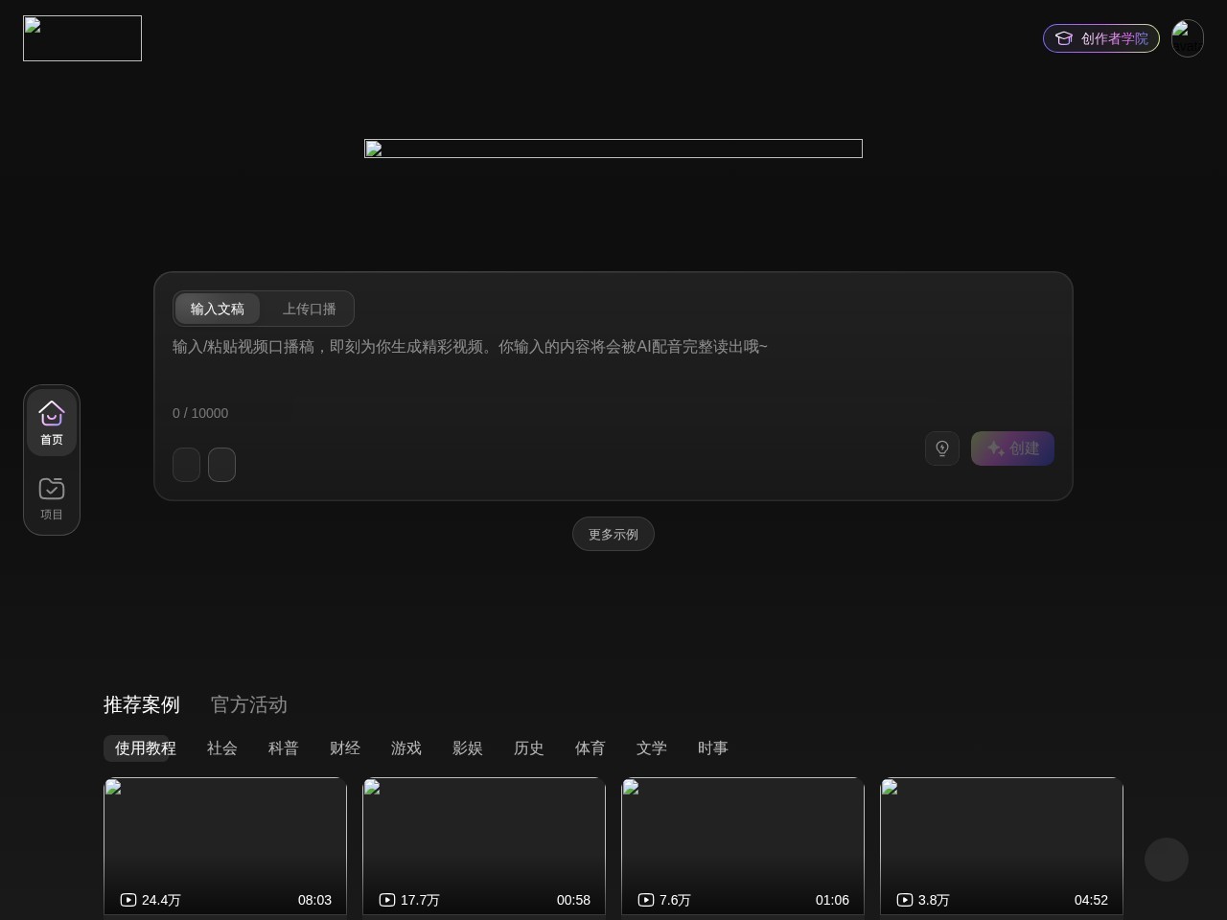Open the 创作者学院 creator academy link
The width and height of the screenshot is (1227, 920).
coord(1101,38)
